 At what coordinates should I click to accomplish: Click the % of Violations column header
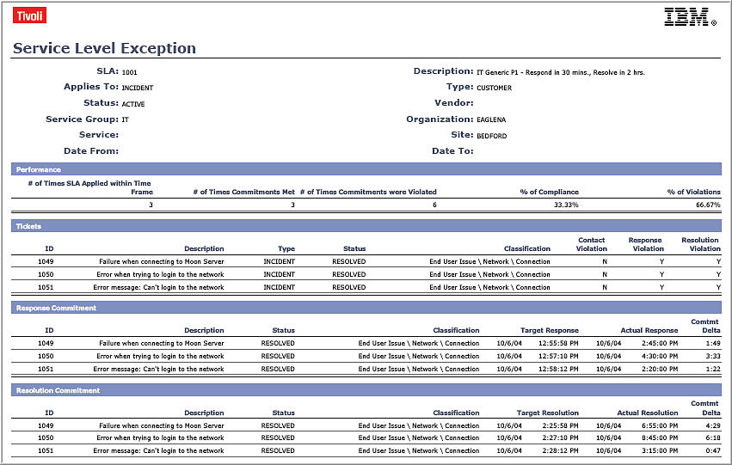point(693,192)
